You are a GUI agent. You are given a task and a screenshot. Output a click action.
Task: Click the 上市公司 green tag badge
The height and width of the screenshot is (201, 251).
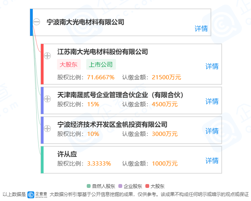coord(101,64)
